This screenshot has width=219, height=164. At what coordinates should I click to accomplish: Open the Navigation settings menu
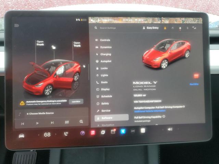pyautogui.click(x=106, y=125)
